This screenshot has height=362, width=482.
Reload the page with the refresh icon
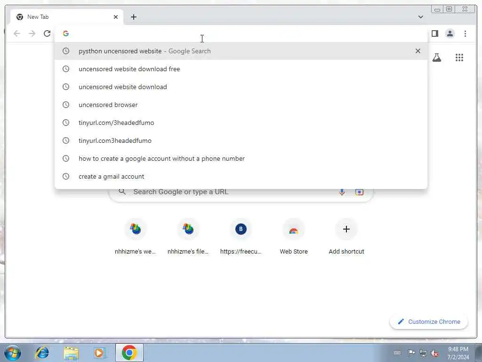(x=47, y=33)
